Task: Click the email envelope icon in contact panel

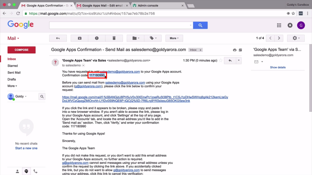Action: tap(256, 62)
